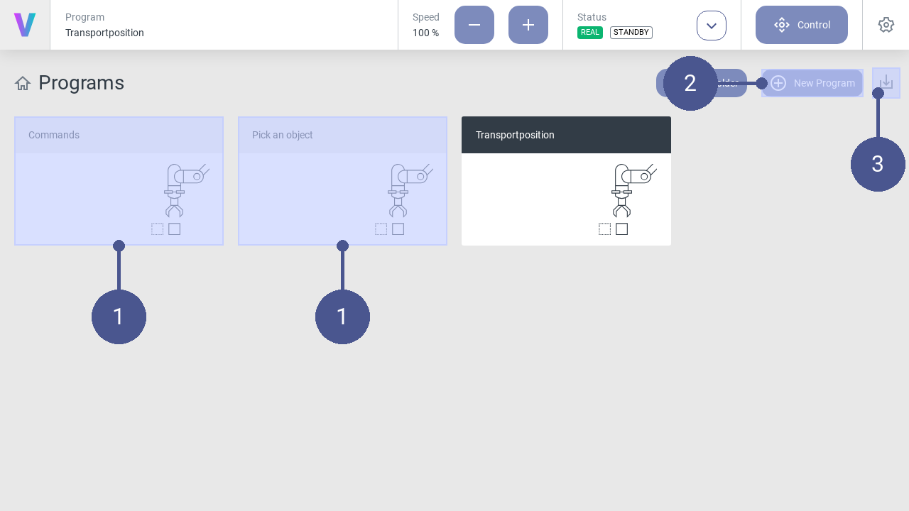Open settings via the gear icon
909x511 pixels.
pyautogui.click(x=886, y=25)
